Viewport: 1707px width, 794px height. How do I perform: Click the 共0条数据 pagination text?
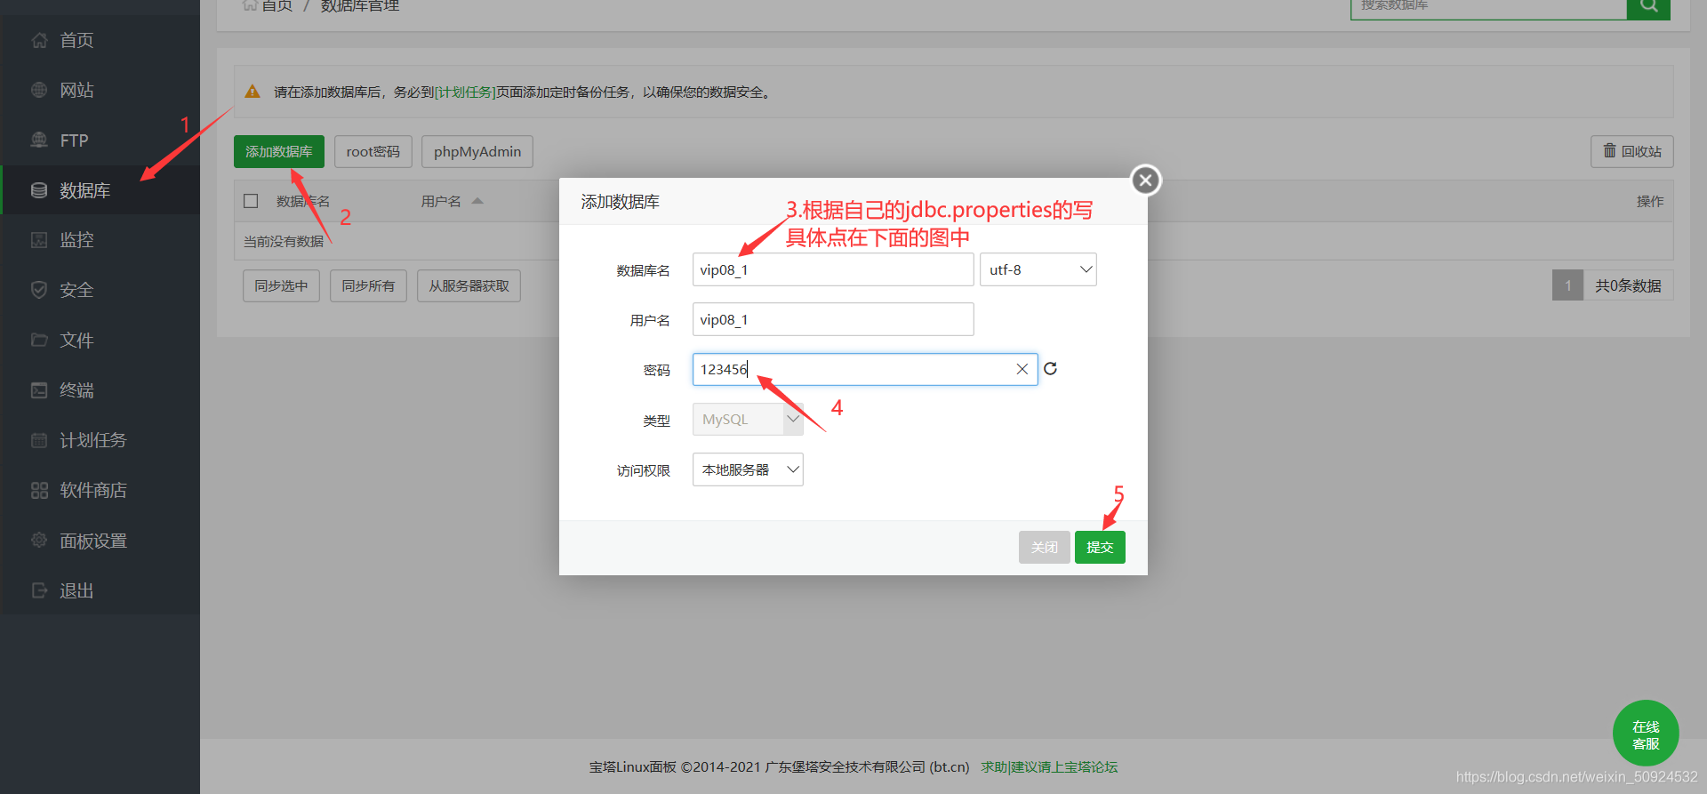coord(1628,285)
